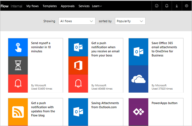Click 'By Microsoft' under reminder template
The image size is (192, 126).
pos(39,85)
